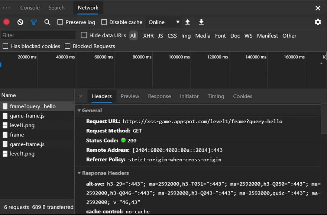This screenshot has height=215, width=327.
Task: Toggle the filter funnel icon
Action: click(33, 22)
